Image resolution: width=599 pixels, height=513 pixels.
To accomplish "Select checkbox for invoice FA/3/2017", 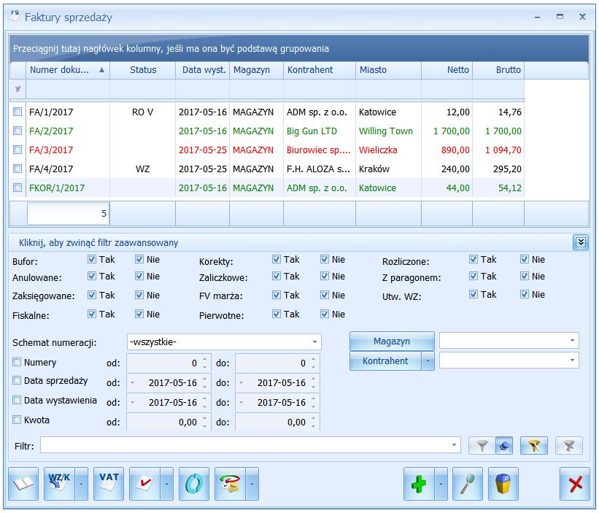I will [18, 150].
